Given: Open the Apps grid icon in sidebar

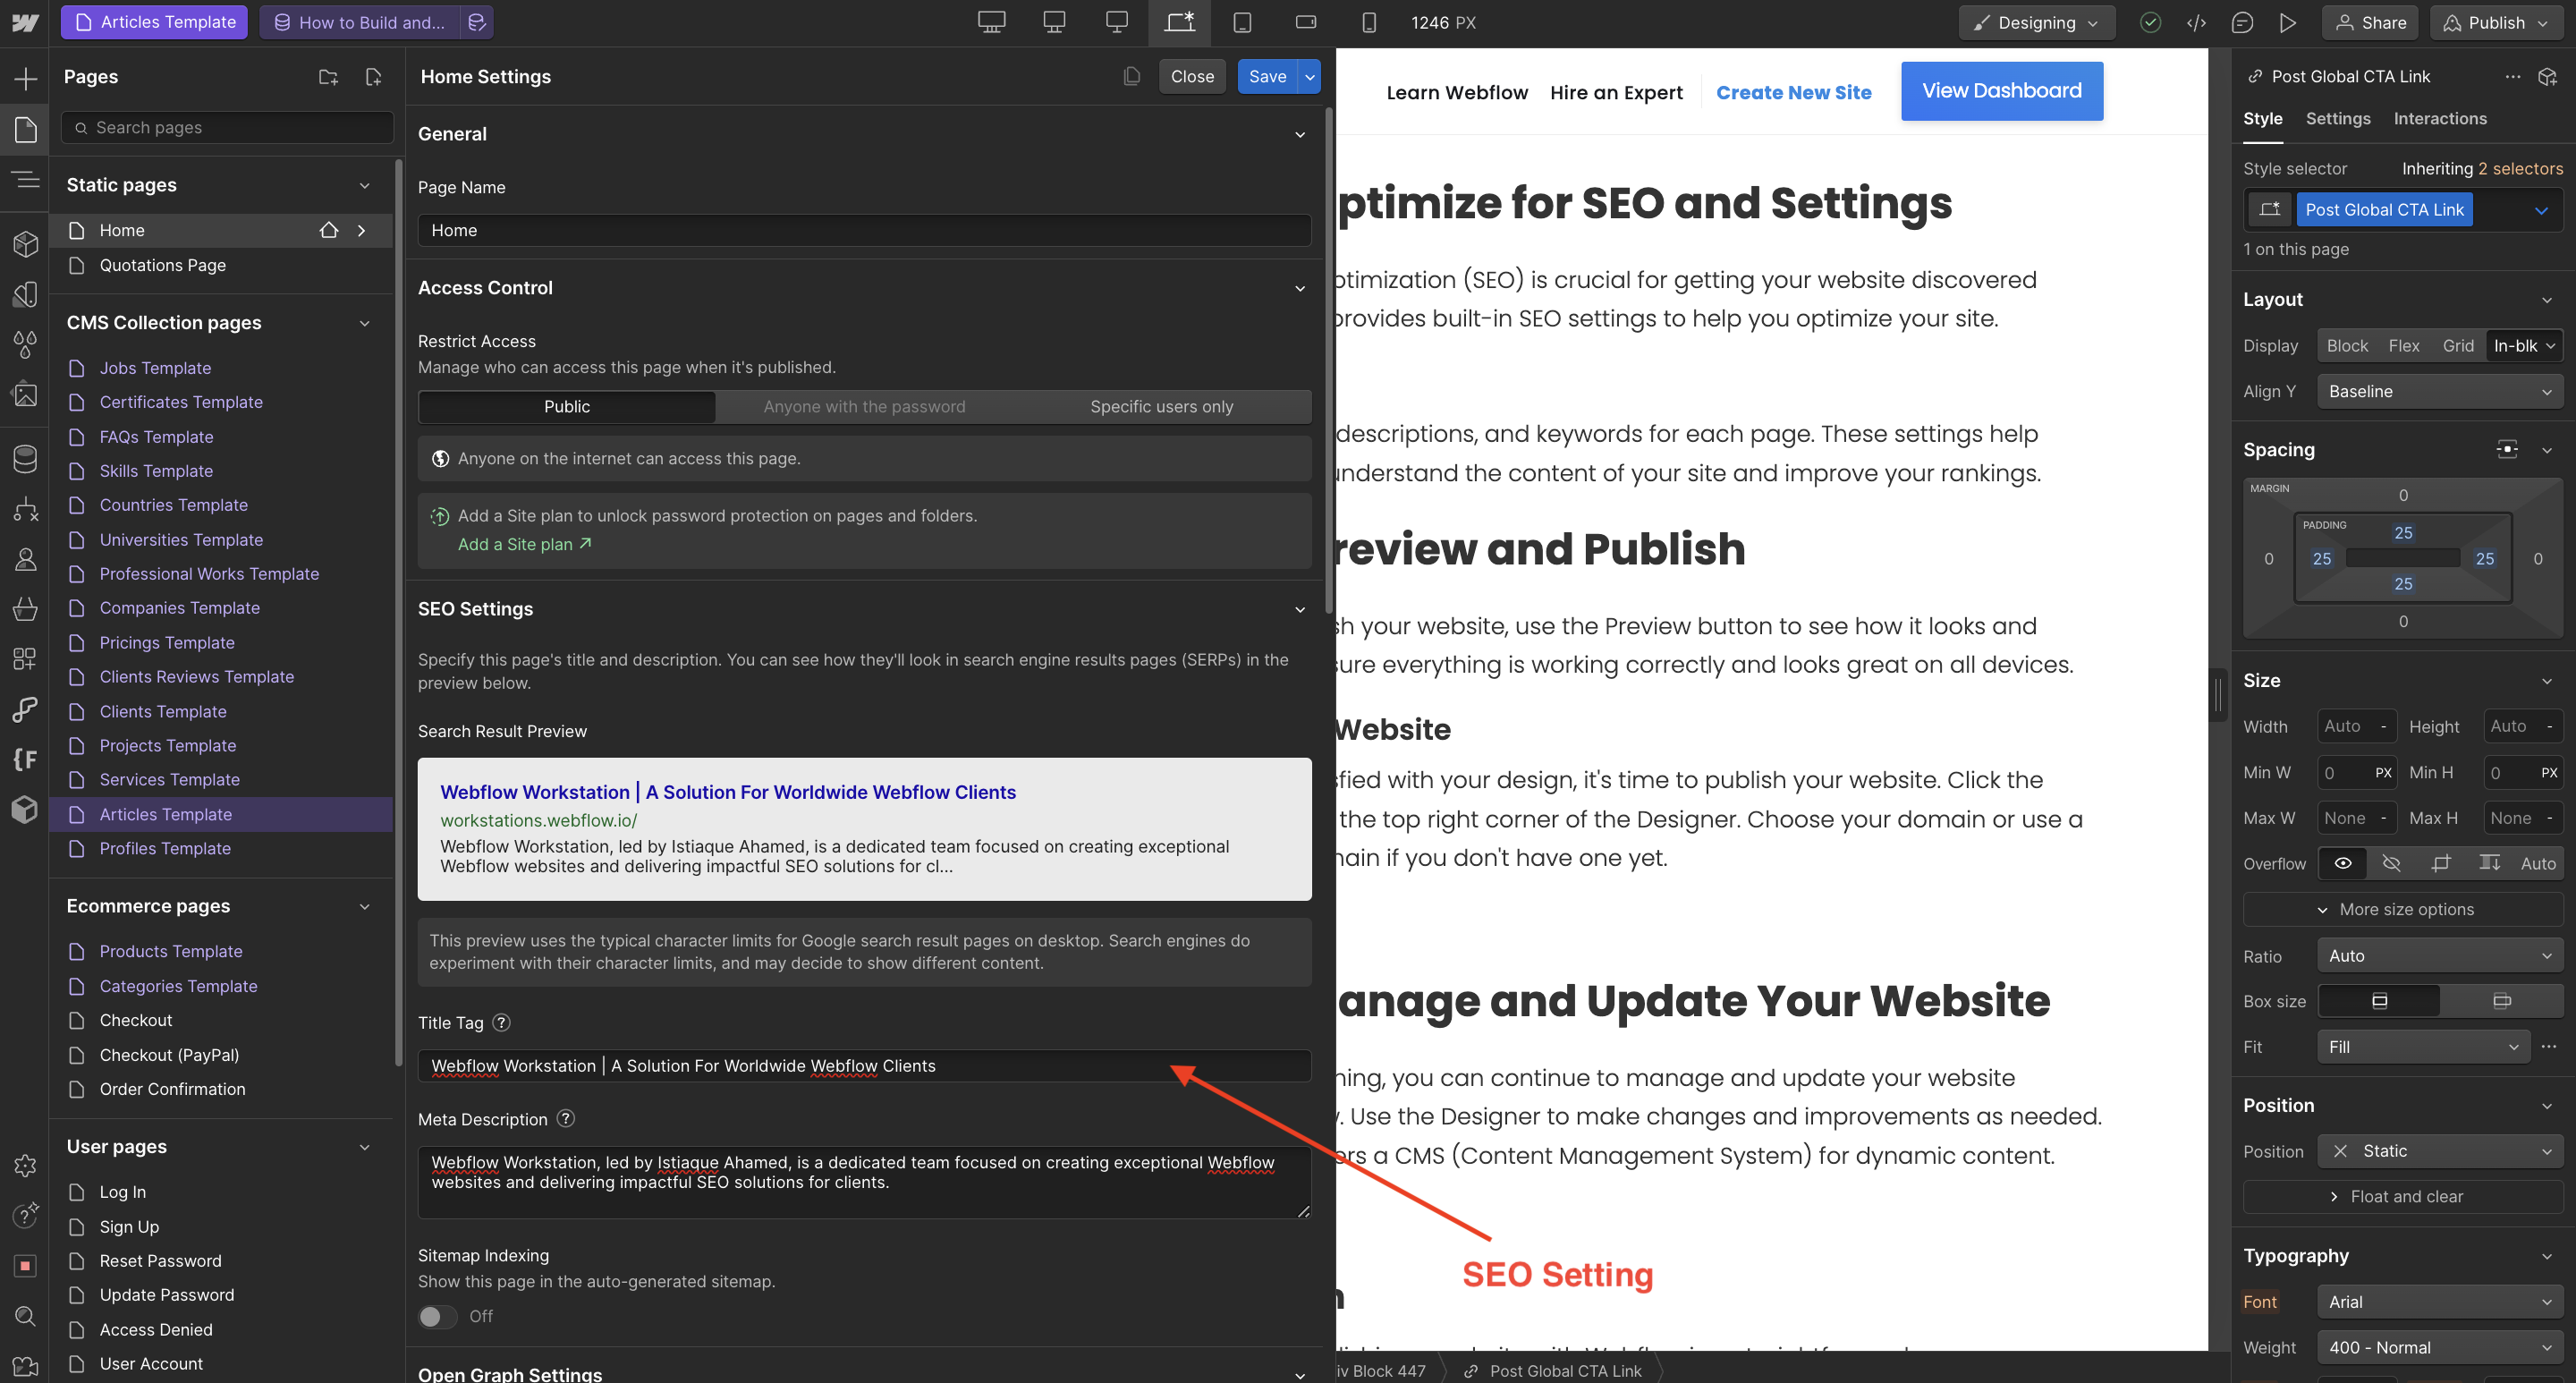Looking at the screenshot, I should click(x=25, y=658).
